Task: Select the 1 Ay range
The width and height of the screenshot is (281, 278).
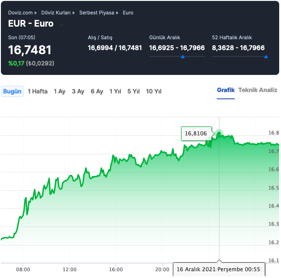Action: (x=59, y=91)
